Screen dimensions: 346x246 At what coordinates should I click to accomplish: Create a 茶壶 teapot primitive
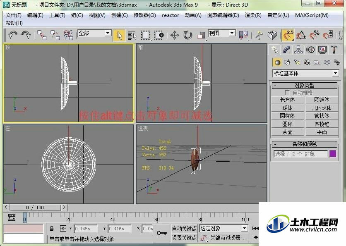(287, 132)
